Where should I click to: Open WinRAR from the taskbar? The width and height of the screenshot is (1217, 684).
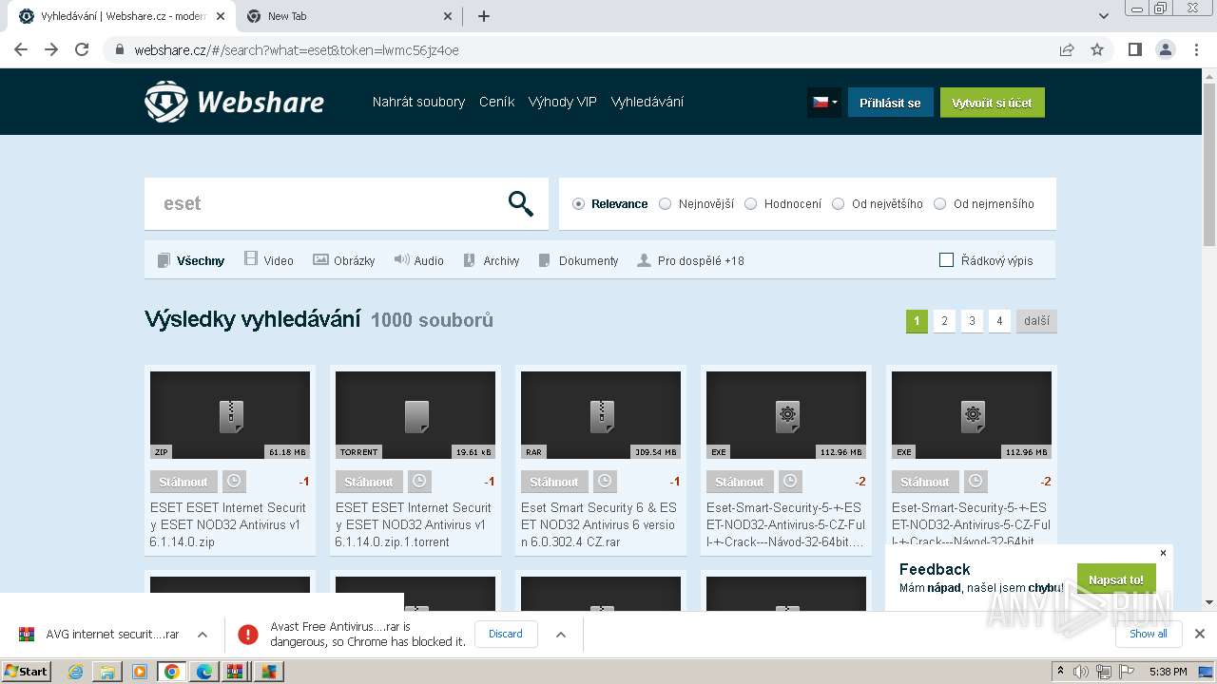[x=235, y=672]
